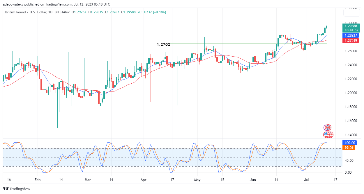
Task: Click the 40.00 stochastic axis label
Action: pos(349,161)
